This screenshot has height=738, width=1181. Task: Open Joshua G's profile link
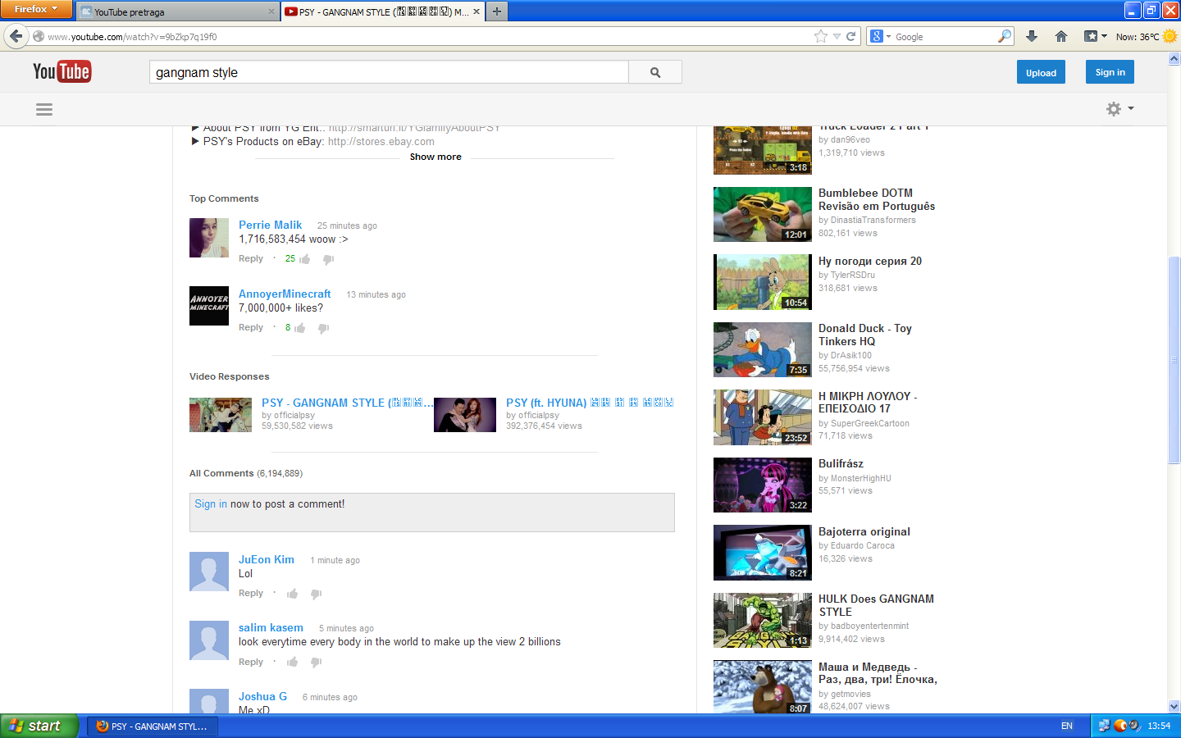tap(262, 696)
